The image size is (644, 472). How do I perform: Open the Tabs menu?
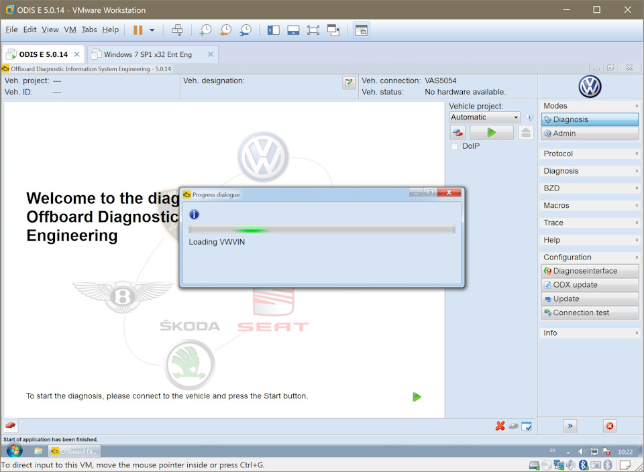click(89, 29)
